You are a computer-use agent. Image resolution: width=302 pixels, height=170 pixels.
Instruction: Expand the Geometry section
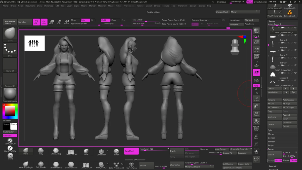[273, 166]
